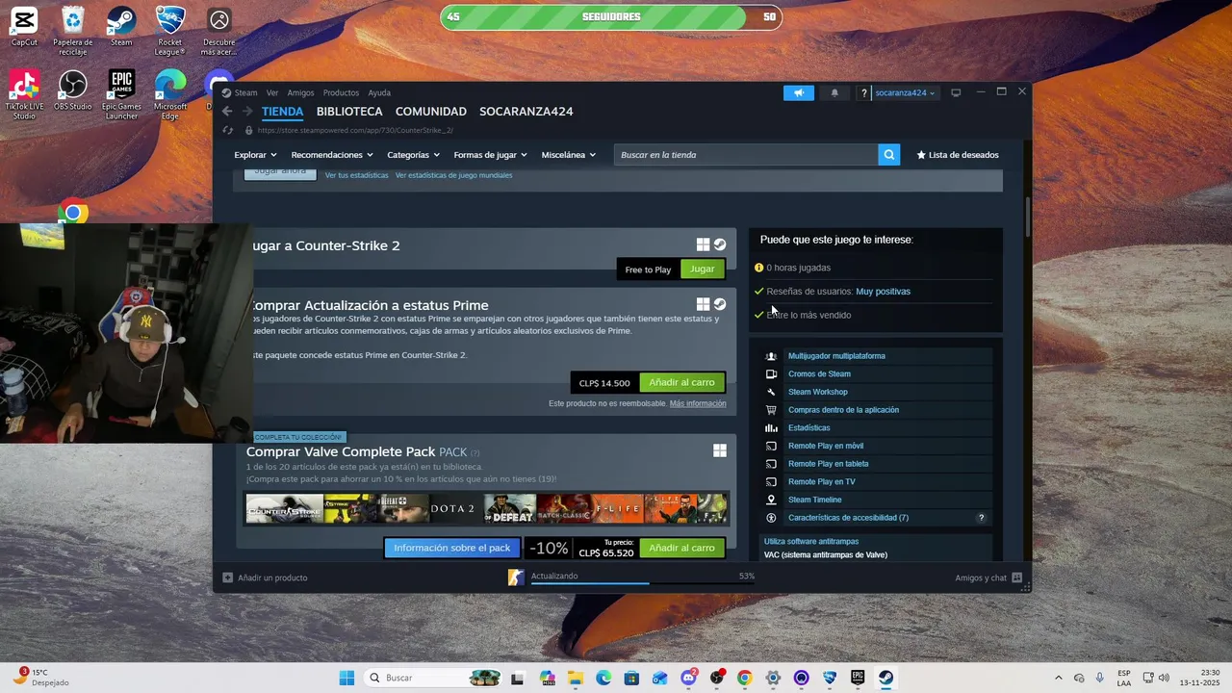Click the Multijugador multiplataforma feature icon
The image size is (1232, 693).
point(771,356)
